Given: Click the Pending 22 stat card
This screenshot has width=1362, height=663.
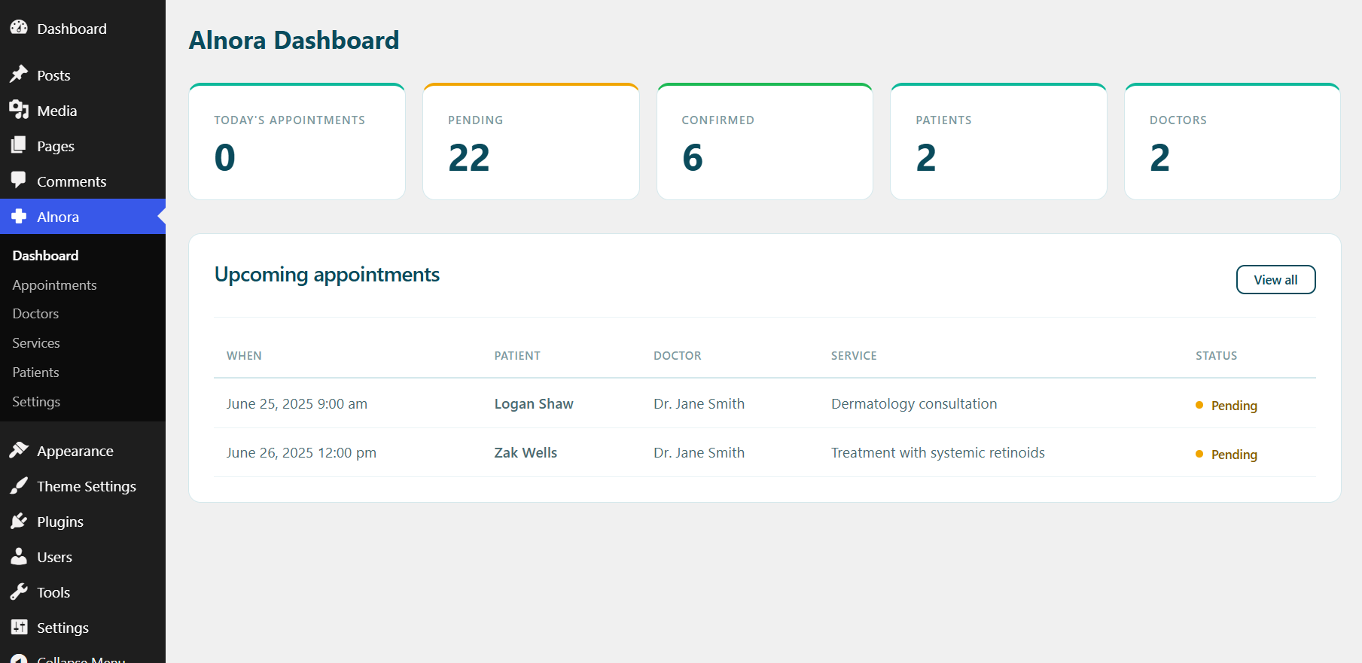Looking at the screenshot, I should point(531,141).
